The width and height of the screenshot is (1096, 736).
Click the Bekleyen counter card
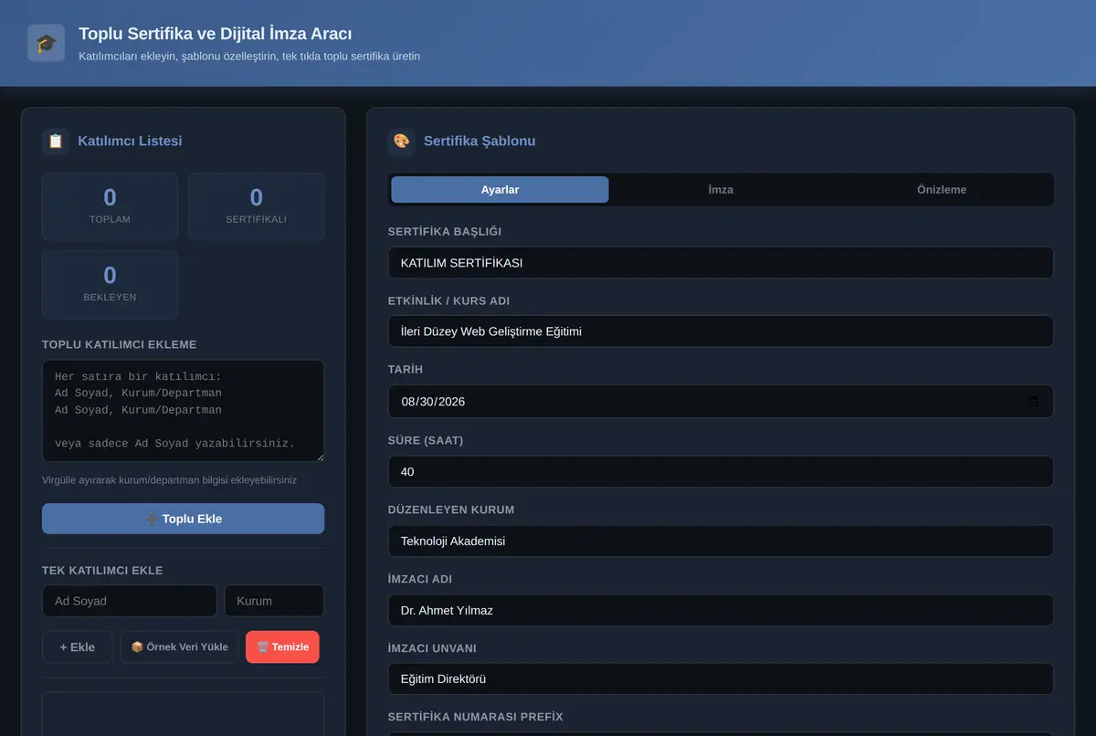pos(110,284)
